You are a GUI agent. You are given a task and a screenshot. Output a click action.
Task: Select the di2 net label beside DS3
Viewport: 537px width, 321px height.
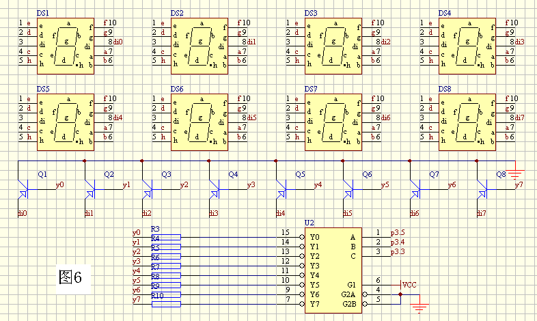click(385, 42)
